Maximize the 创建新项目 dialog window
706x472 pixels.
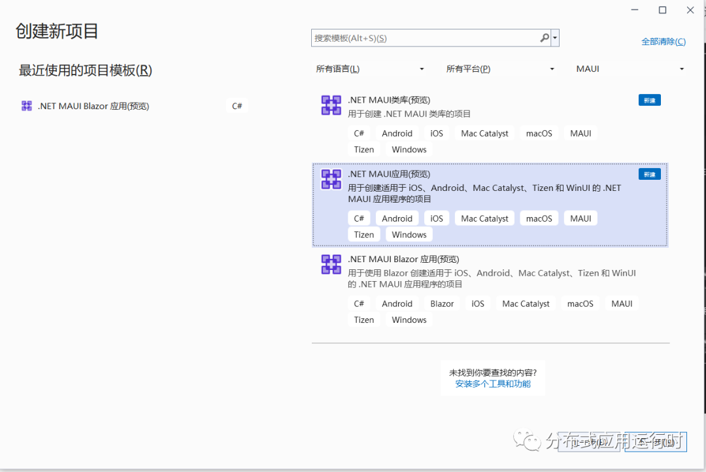click(x=662, y=10)
